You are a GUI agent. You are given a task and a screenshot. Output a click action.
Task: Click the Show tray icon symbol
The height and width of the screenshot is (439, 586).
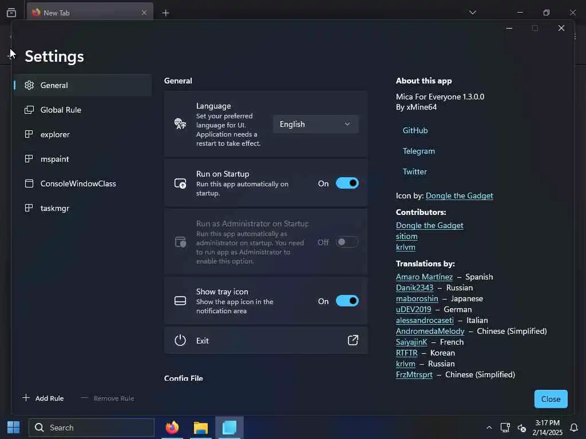point(180,301)
